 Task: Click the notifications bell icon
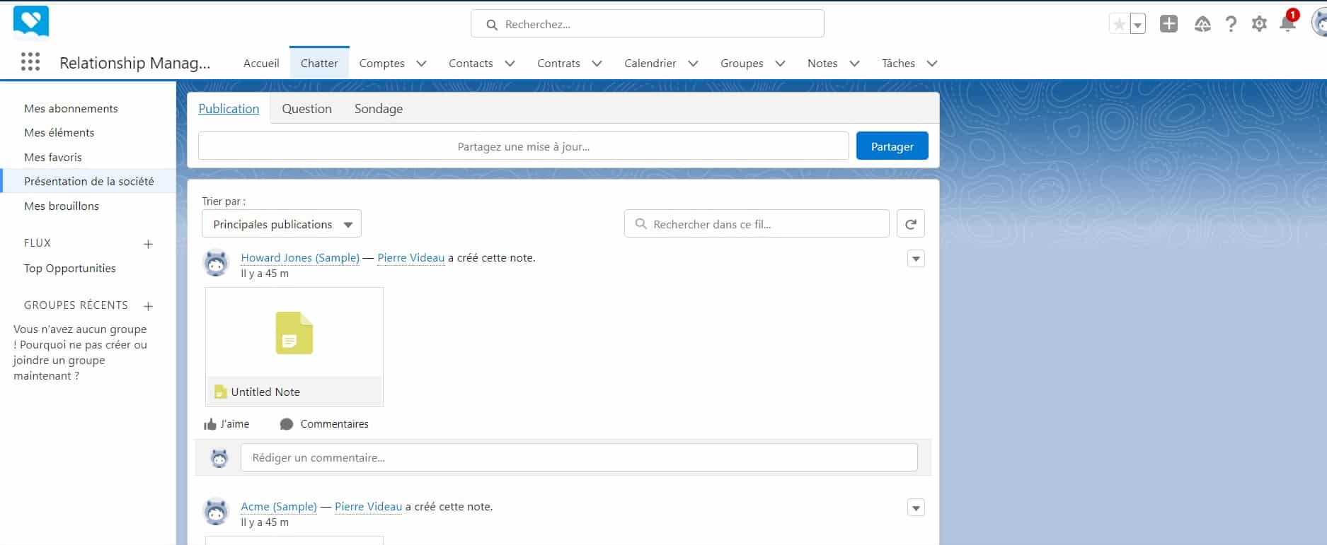point(1287,24)
